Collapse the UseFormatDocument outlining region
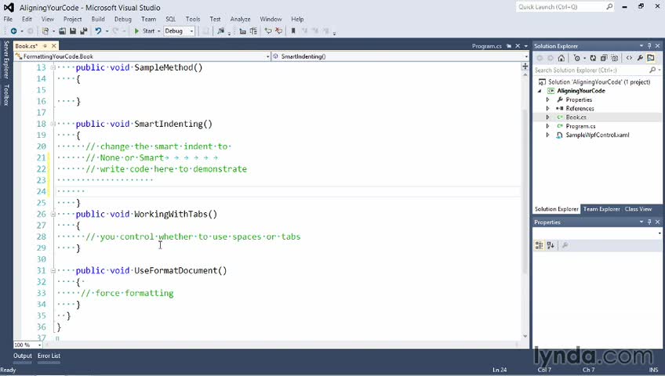The image size is (665, 376). click(x=53, y=270)
